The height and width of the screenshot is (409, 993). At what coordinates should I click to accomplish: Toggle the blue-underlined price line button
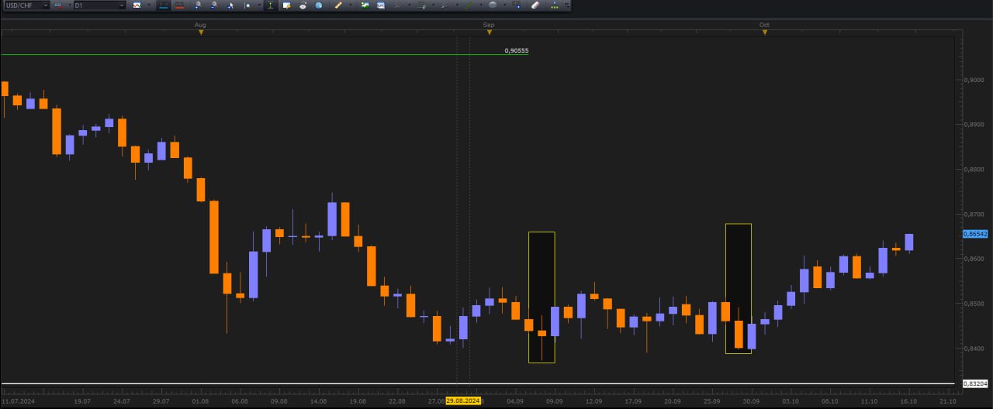tap(163, 5)
